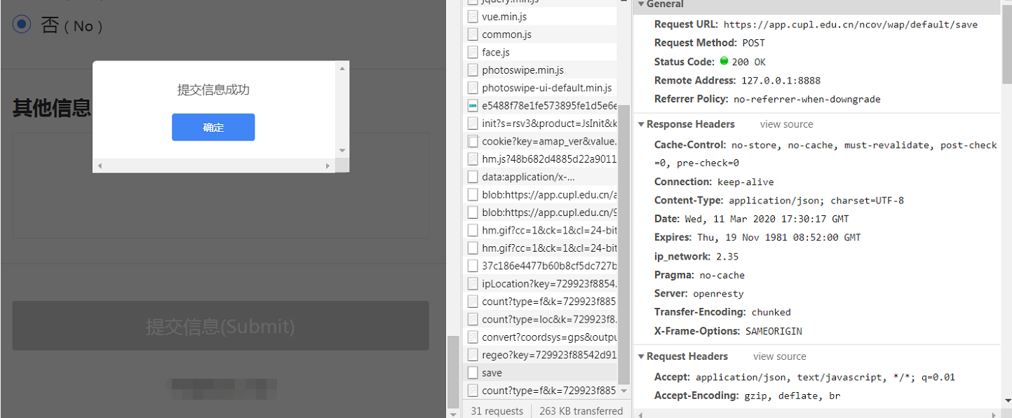Collapse the General section
Screen dimensions: 1012x418
click(x=641, y=4)
